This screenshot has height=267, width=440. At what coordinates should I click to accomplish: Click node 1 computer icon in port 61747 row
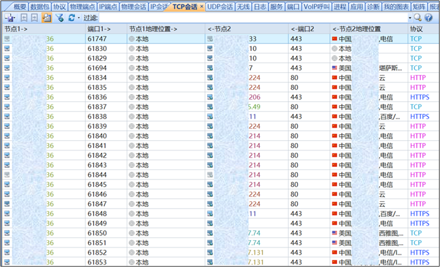(7, 39)
